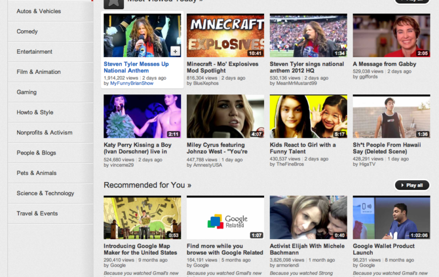Viewport: 439px width, 277px height.
Task: Open Kids React to Girl with a Funny Talent title
Action: coord(302,148)
